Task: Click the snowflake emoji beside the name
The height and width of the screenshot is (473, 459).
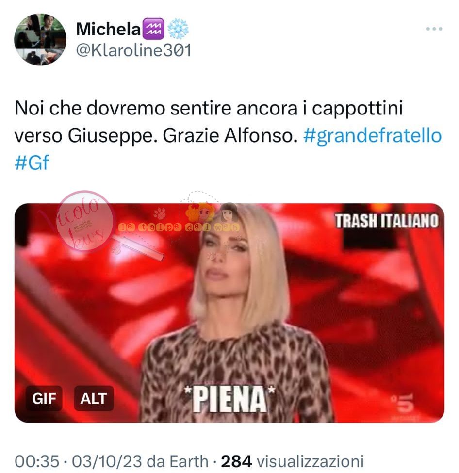Action: point(178,29)
